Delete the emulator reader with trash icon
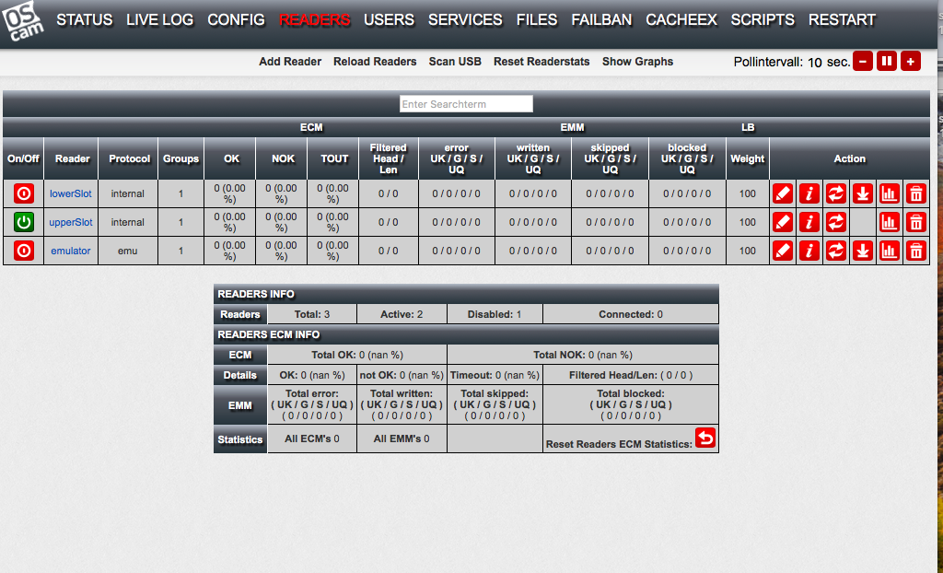This screenshot has width=943, height=573. click(x=916, y=251)
